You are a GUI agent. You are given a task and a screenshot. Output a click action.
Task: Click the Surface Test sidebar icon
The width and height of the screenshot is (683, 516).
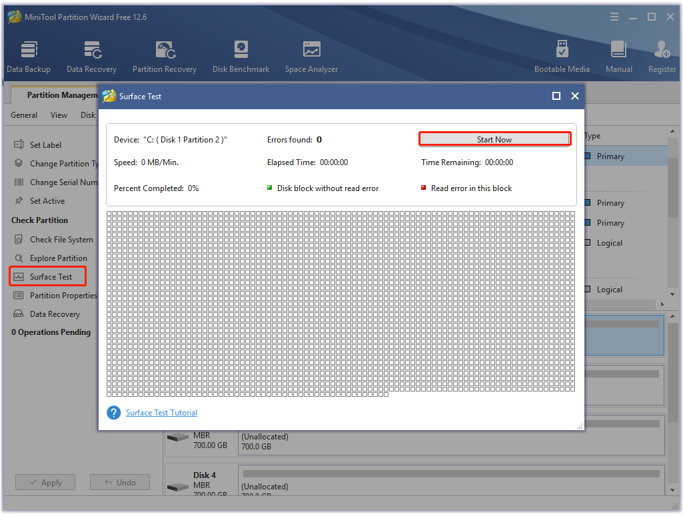coord(19,277)
